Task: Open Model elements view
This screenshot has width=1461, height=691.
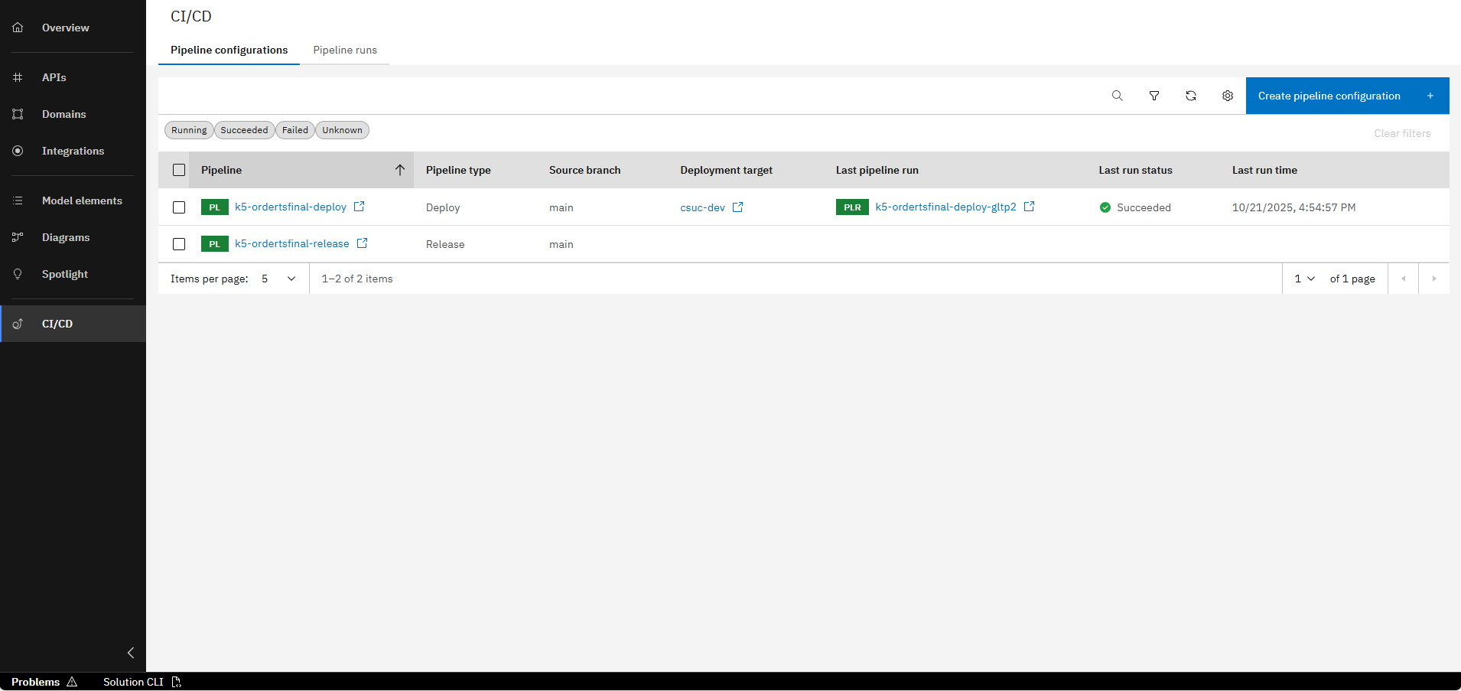Action: point(82,200)
